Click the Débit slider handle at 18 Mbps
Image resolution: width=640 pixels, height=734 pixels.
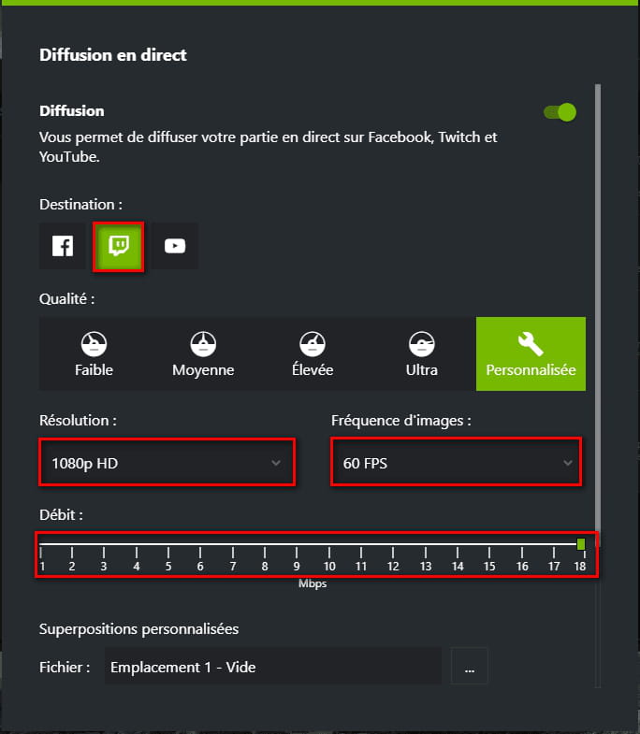click(x=581, y=544)
